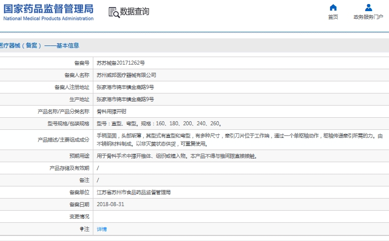Screen dimensions: 389x241
Task: Click the 备案人名称 row label
Action: [x=77, y=75]
